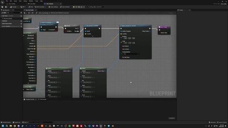This screenshot has width=228, height=128.
Task: Expand the Play Sound at Location node
Action: (93, 36)
